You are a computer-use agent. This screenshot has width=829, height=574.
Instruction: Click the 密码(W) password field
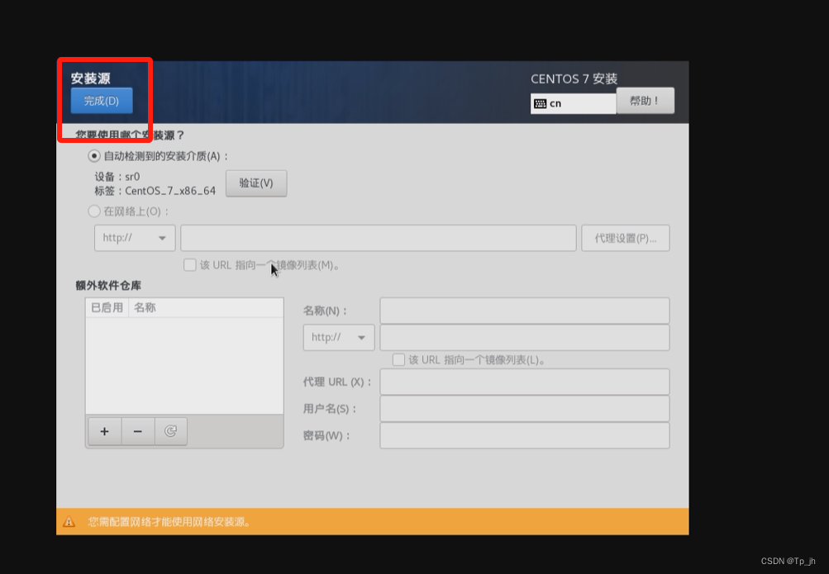coord(525,435)
